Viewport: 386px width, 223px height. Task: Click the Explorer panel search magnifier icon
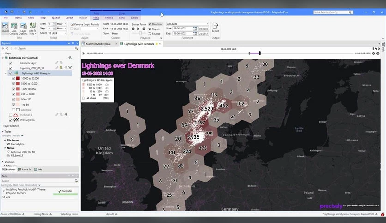(76, 48)
